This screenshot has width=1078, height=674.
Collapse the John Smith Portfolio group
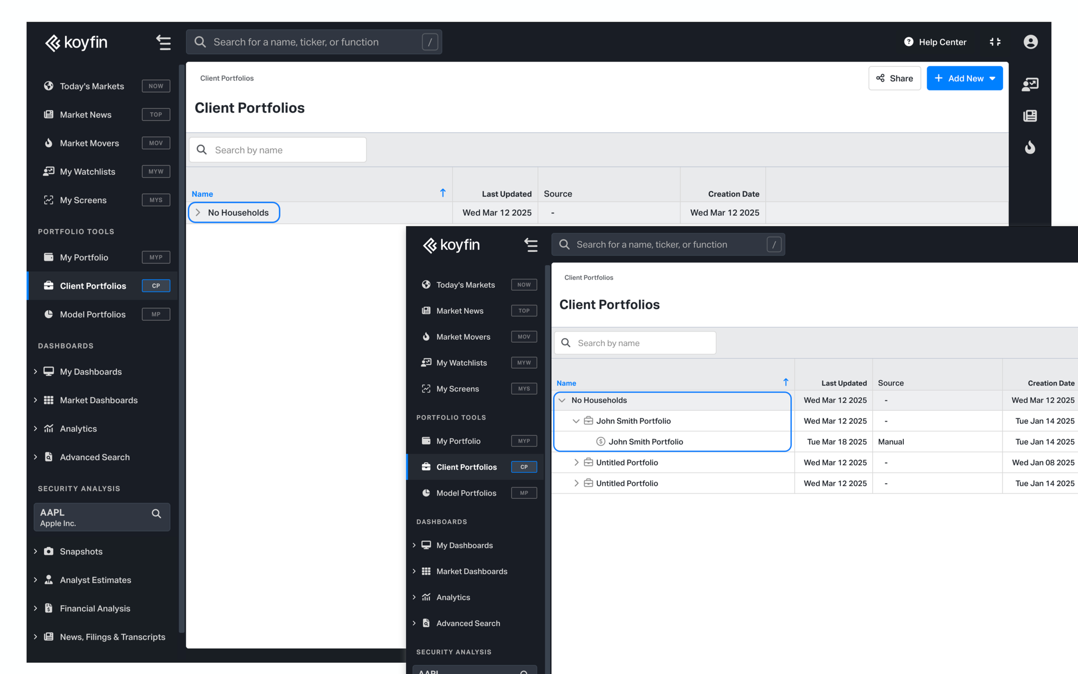pyautogui.click(x=576, y=421)
